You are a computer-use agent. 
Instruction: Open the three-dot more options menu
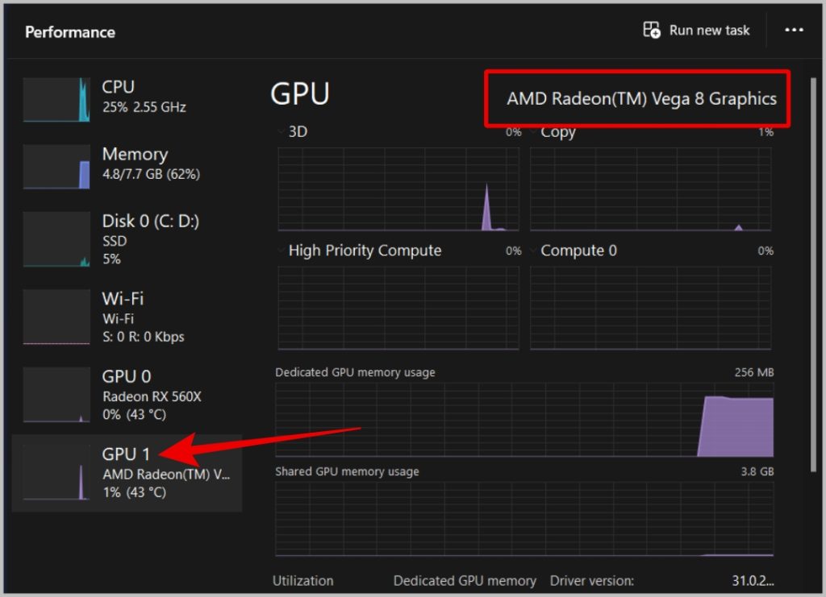794,31
